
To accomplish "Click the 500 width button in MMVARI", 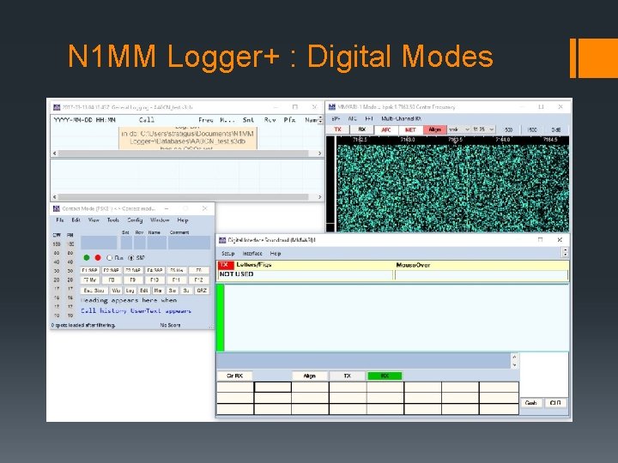I will (x=508, y=129).
